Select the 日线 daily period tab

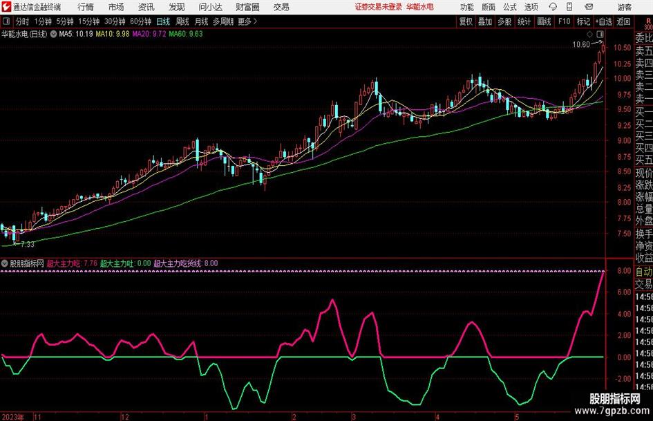[163, 21]
